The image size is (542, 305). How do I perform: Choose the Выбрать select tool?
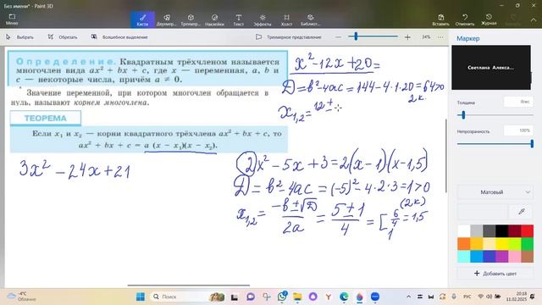20,37
